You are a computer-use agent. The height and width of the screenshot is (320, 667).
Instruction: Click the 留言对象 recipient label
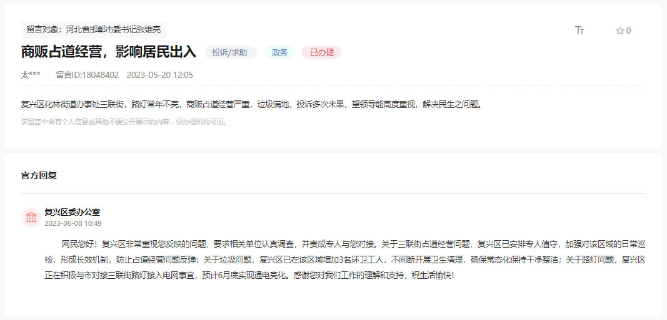(94, 30)
